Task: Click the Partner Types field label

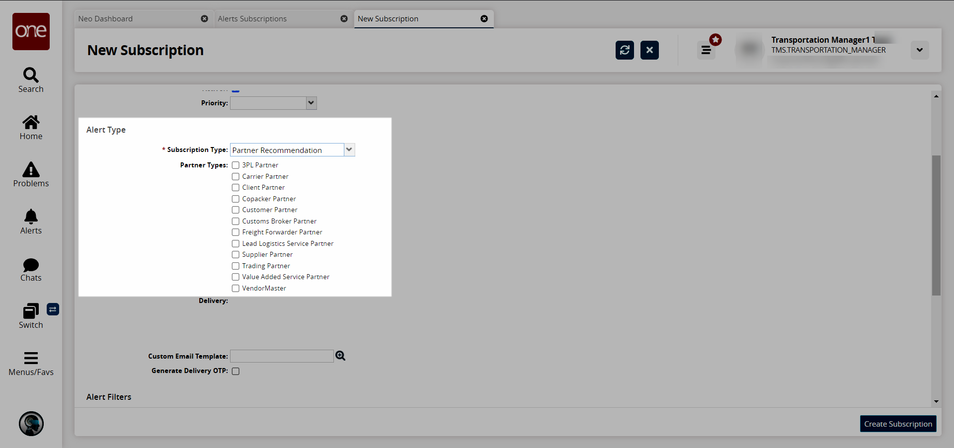Action: (x=204, y=165)
